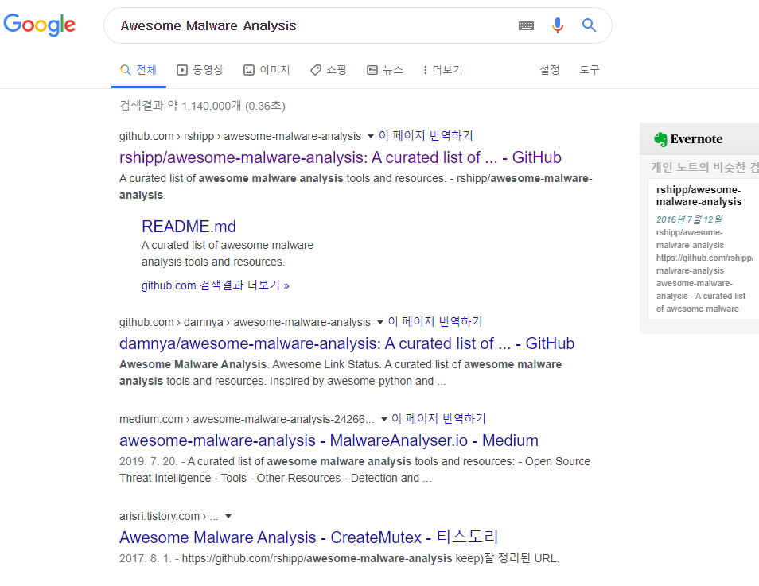Expand dropdown arrow beside medium.com result URL
The height and width of the screenshot is (586, 759).
383,419
